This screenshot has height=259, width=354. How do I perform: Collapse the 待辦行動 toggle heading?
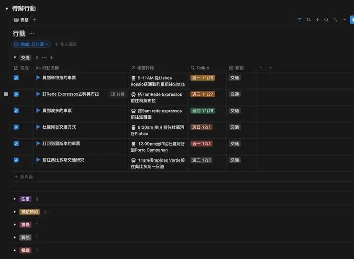pos(7,9)
